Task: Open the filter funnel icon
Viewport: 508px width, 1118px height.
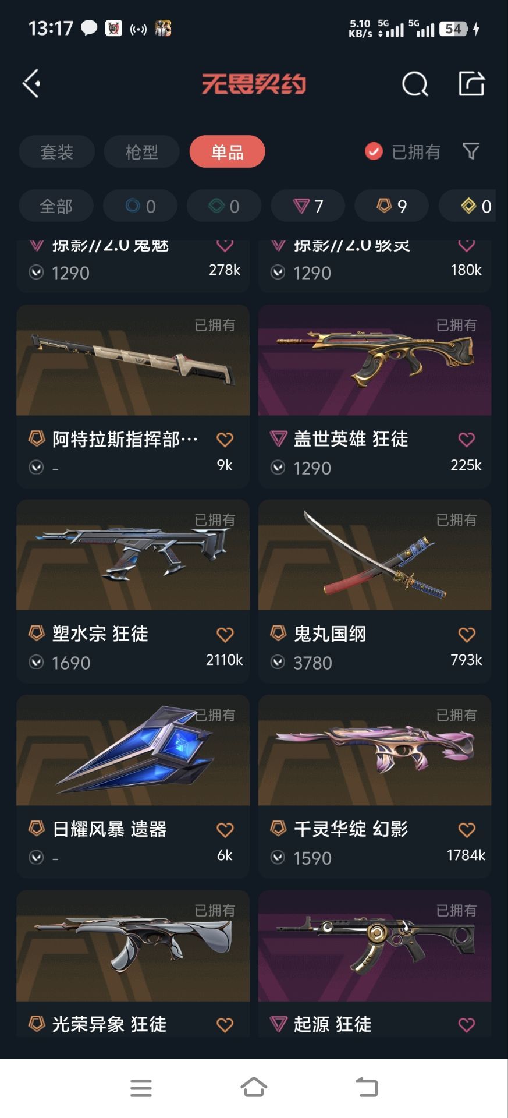Action: (471, 151)
